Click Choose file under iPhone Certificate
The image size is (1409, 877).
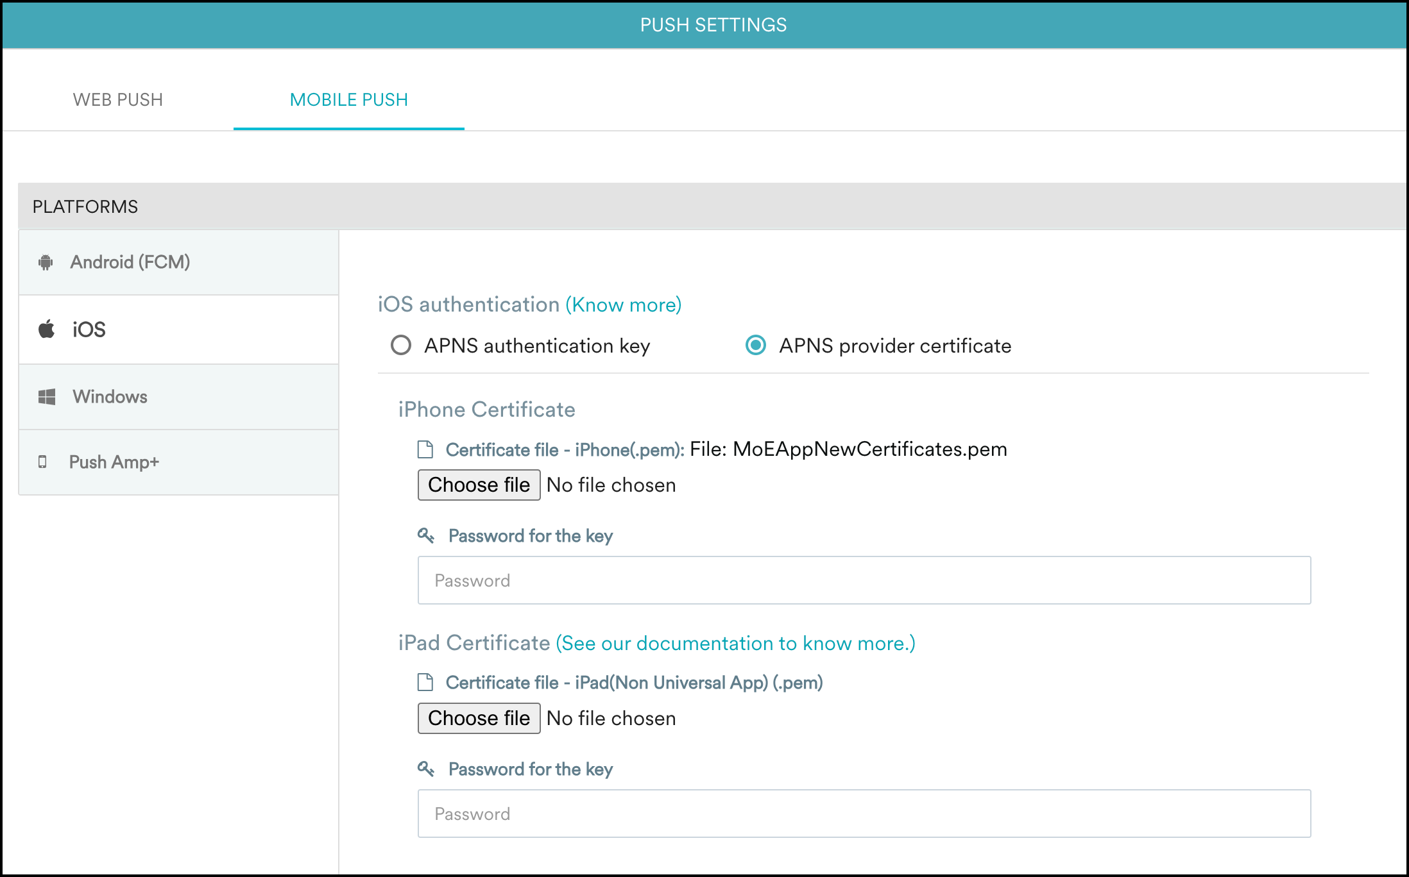[479, 485]
